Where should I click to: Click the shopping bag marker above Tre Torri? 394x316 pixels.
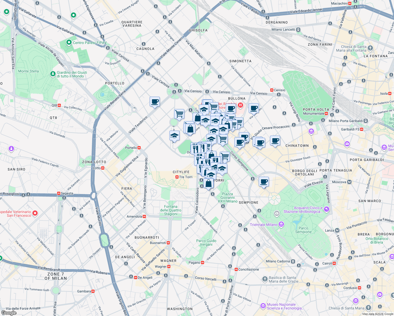[208, 184]
